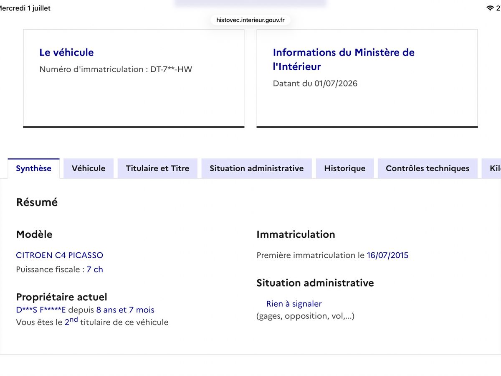This screenshot has height=376, width=501.
Task: Click the owner name D***S F*****E
Action: click(x=41, y=310)
